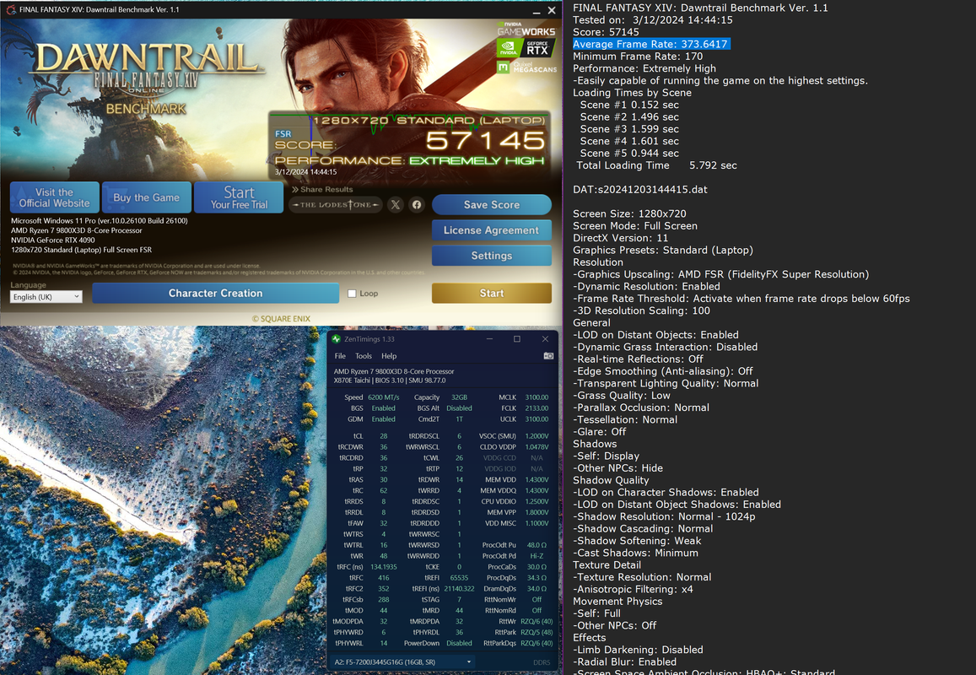Click © SQUARE ENIX copyright text
Image resolution: width=976 pixels, height=675 pixels.
click(x=282, y=319)
